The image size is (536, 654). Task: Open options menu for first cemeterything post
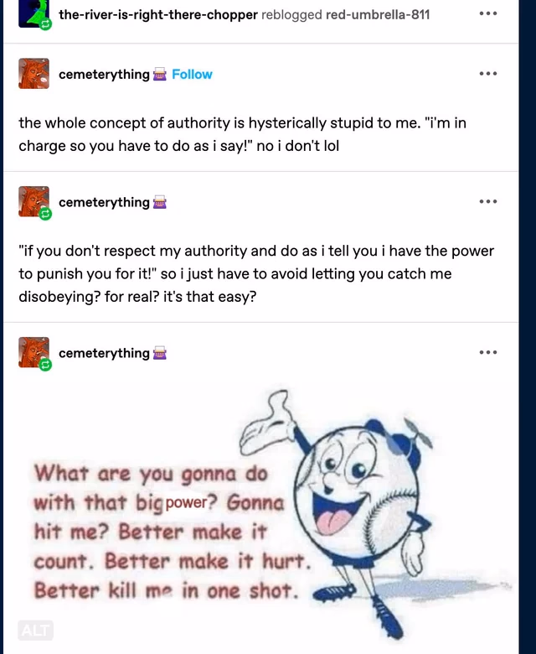tap(487, 74)
